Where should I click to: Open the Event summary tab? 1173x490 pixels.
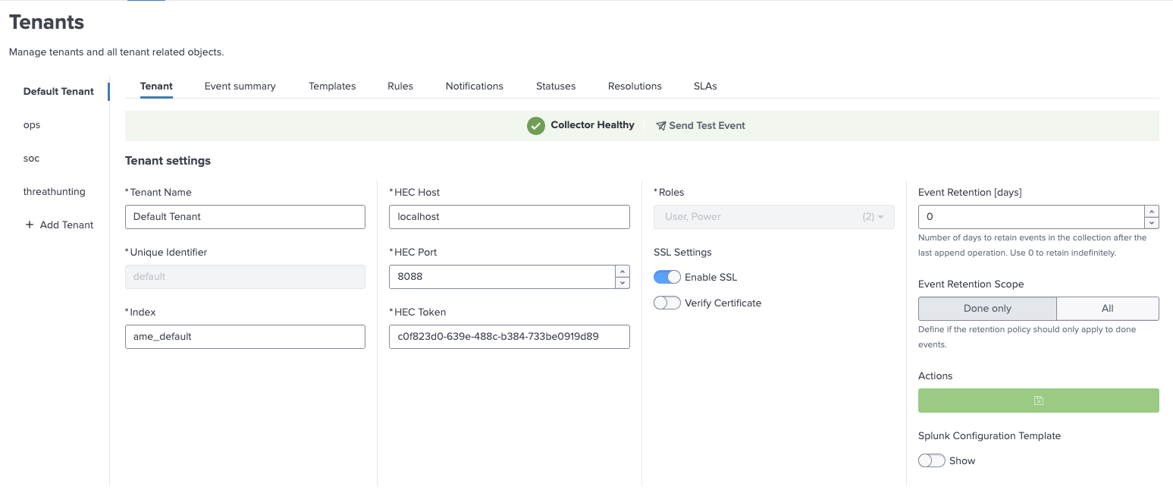[240, 86]
